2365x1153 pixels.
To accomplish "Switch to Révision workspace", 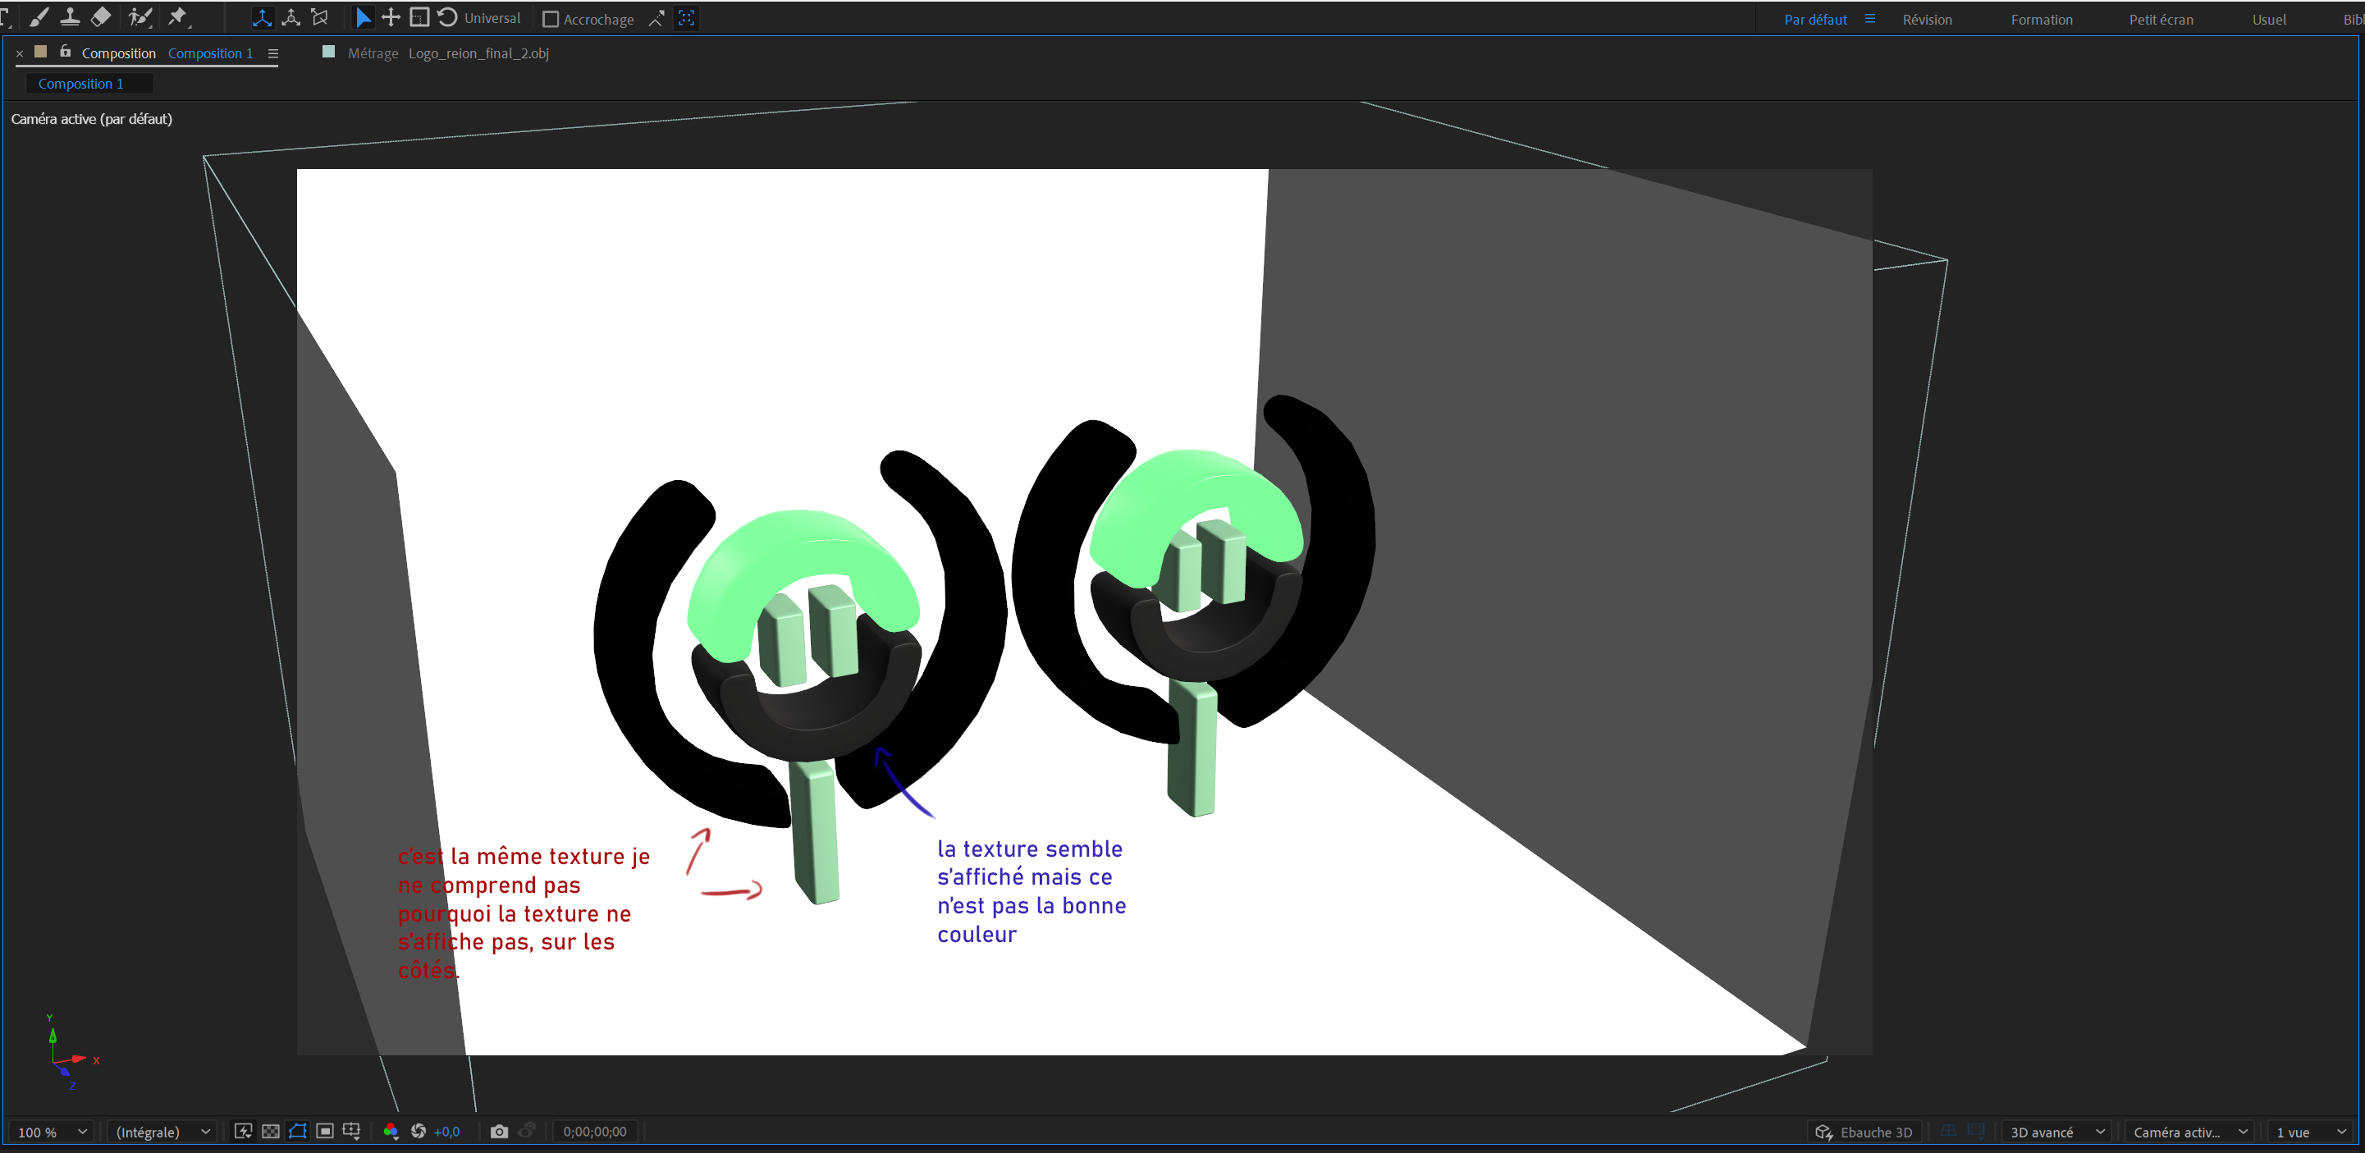I will pyautogui.click(x=1927, y=19).
